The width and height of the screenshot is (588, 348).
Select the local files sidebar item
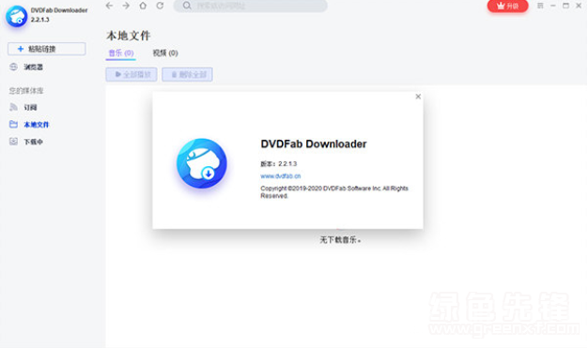point(29,125)
